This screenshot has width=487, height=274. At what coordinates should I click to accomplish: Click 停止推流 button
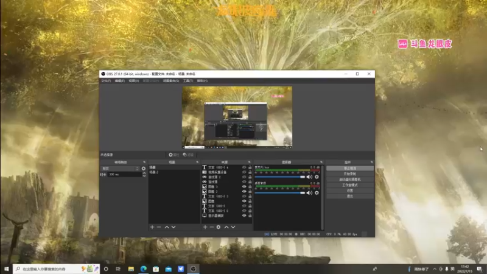350,168
